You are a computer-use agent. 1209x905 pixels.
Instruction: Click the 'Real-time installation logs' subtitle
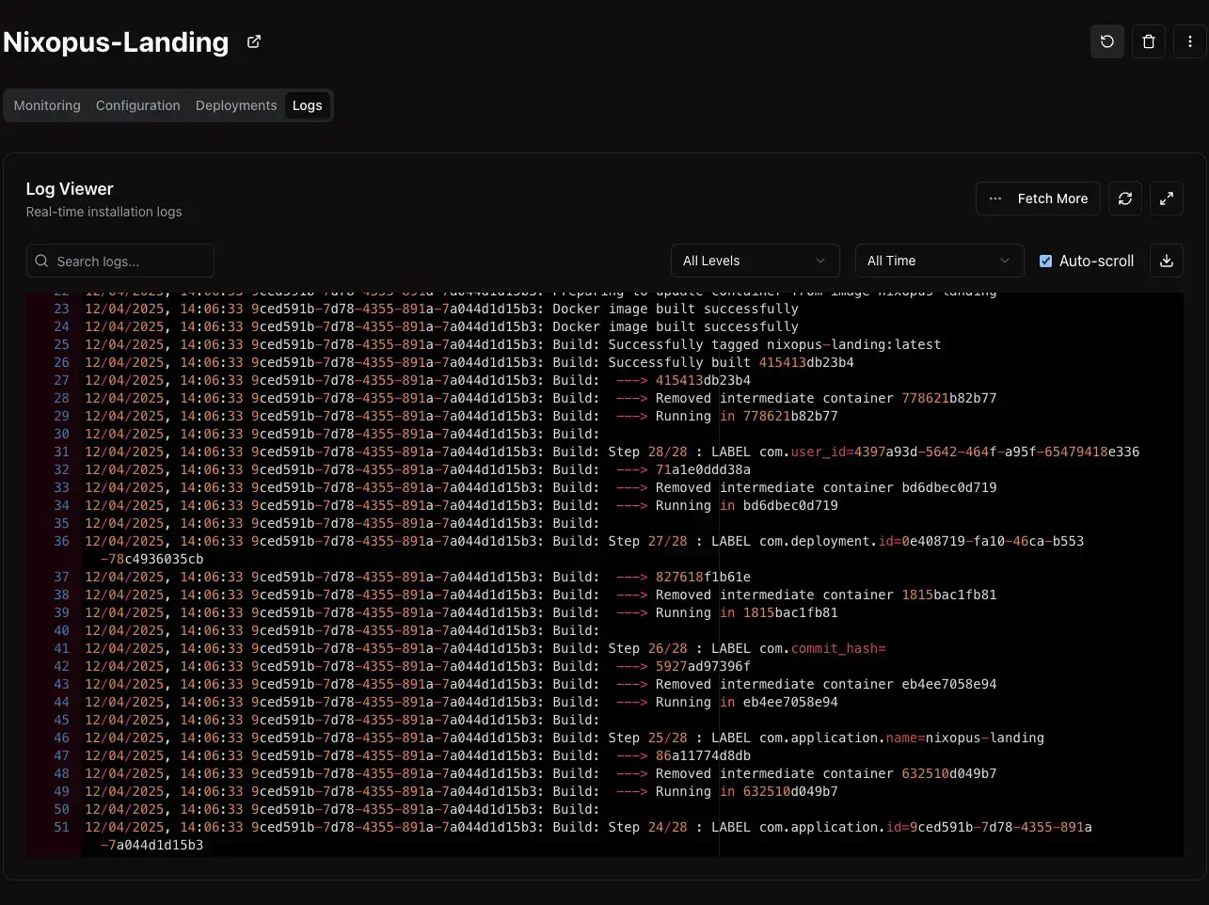tap(104, 212)
